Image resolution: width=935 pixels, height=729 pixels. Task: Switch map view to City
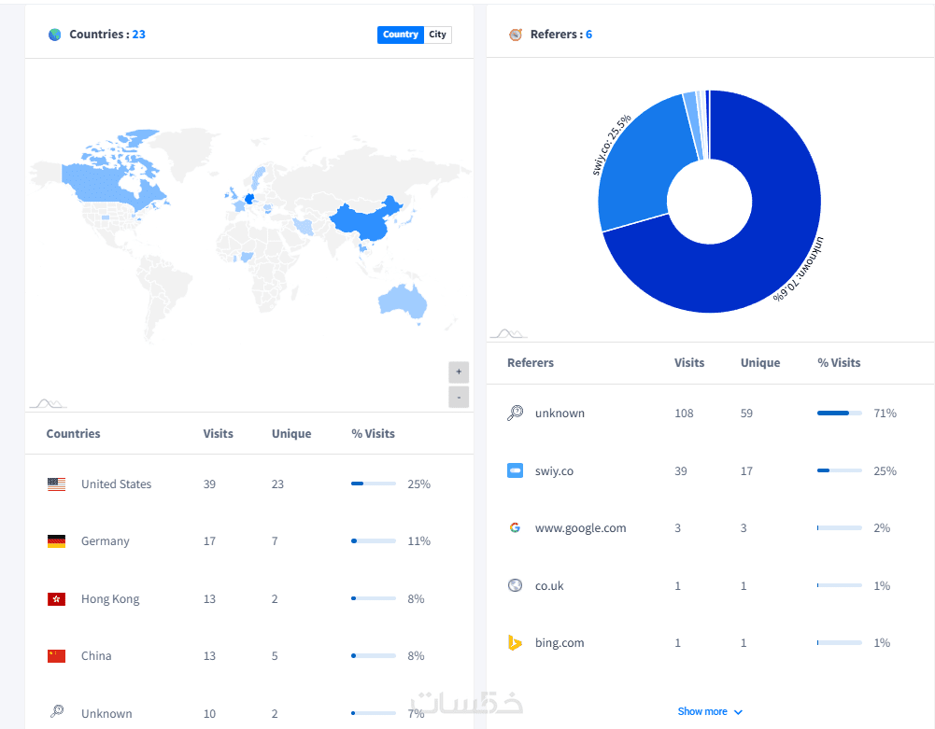click(x=437, y=35)
